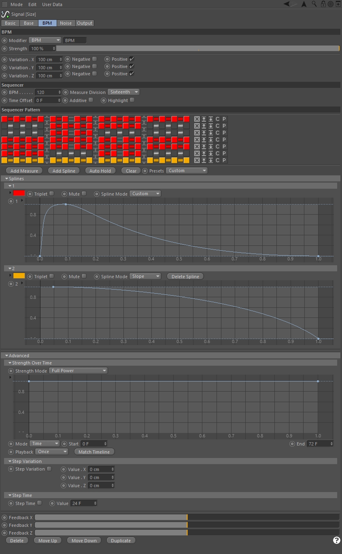Viewport: 342px width, 554px height.
Task: Switch to the Basic tab
Action: [10, 23]
